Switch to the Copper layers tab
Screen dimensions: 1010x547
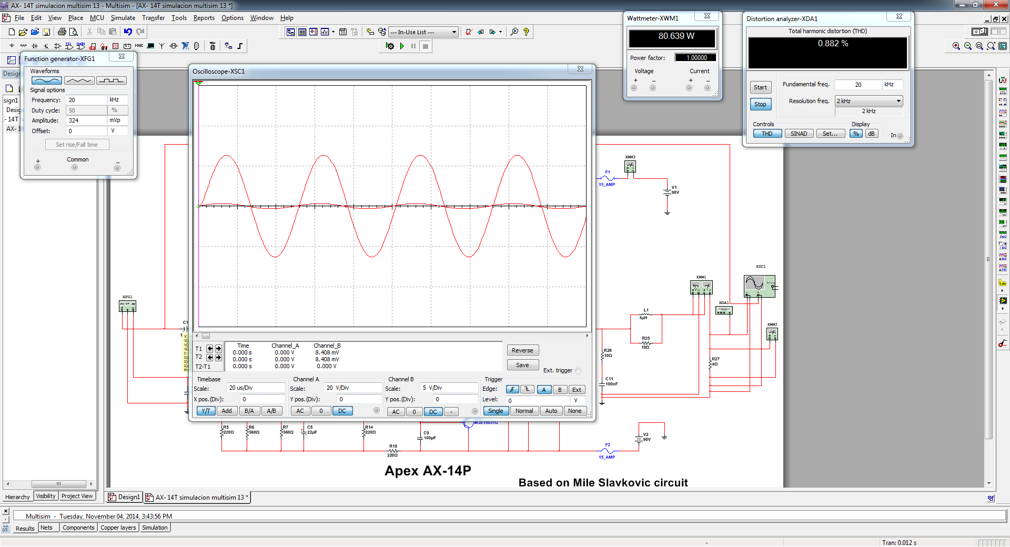(x=118, y=528)
